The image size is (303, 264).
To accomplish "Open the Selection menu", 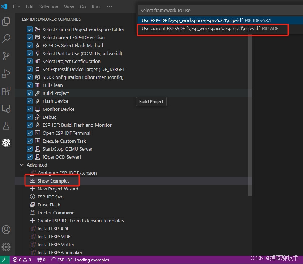I will click(x=49, y=7).
